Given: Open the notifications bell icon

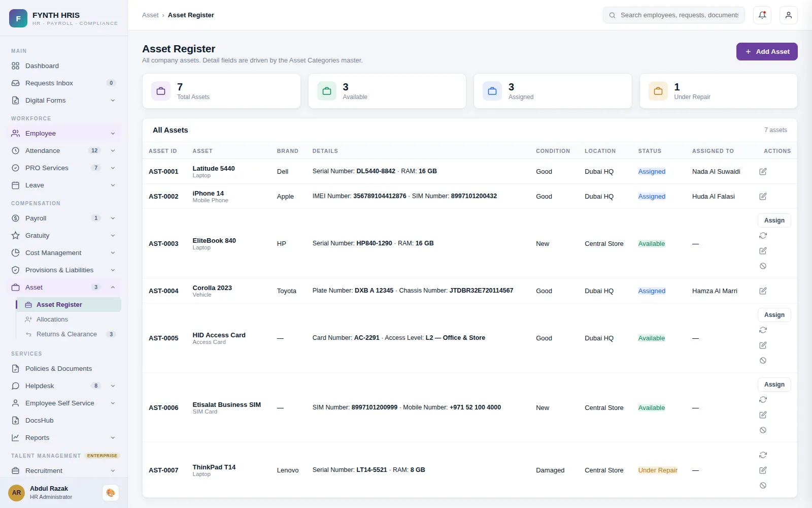Looking at the screenshot, I should click(762, 15).
